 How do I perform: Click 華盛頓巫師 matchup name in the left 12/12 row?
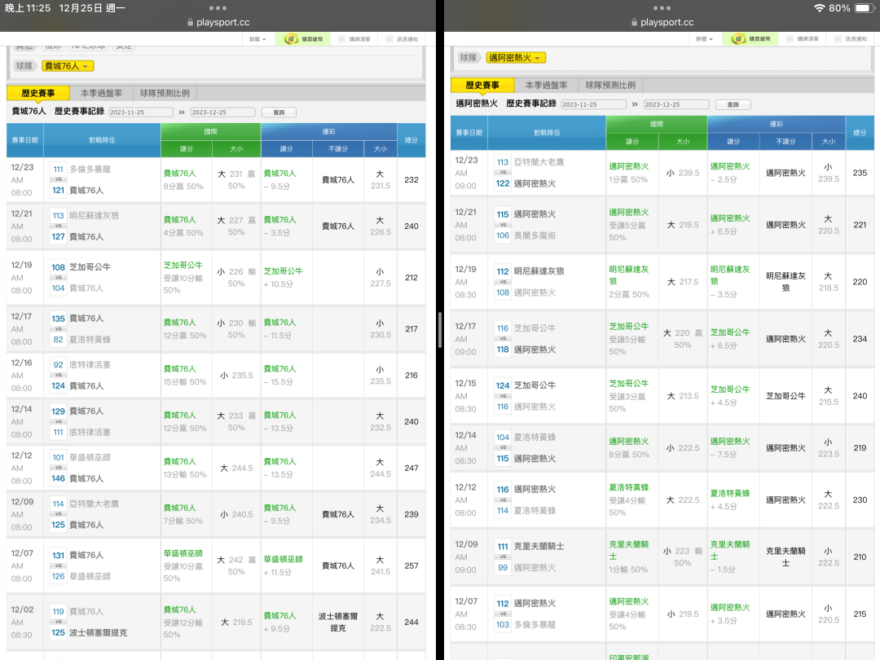pyautogui.click(x=90, y=457)
